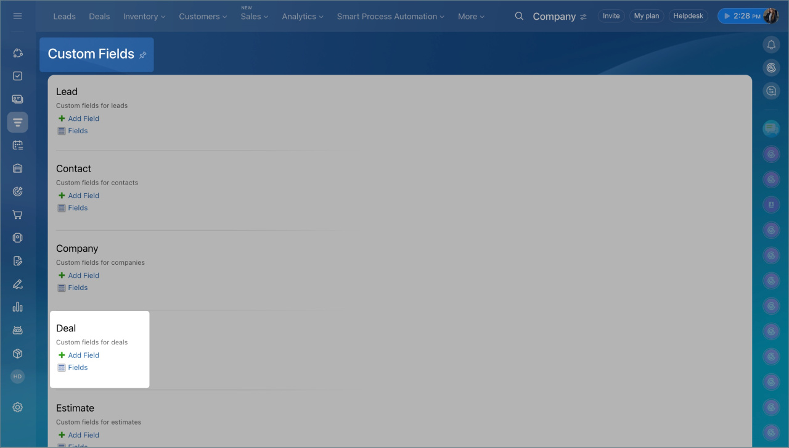789x448 pixels.
Task: Click the search magnifier icon
Action: click(519, 16)
